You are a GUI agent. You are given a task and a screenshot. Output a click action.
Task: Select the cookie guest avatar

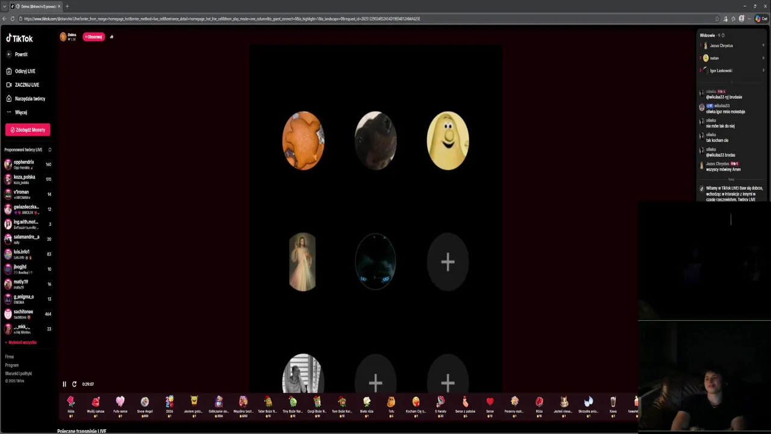click(303, 140)
